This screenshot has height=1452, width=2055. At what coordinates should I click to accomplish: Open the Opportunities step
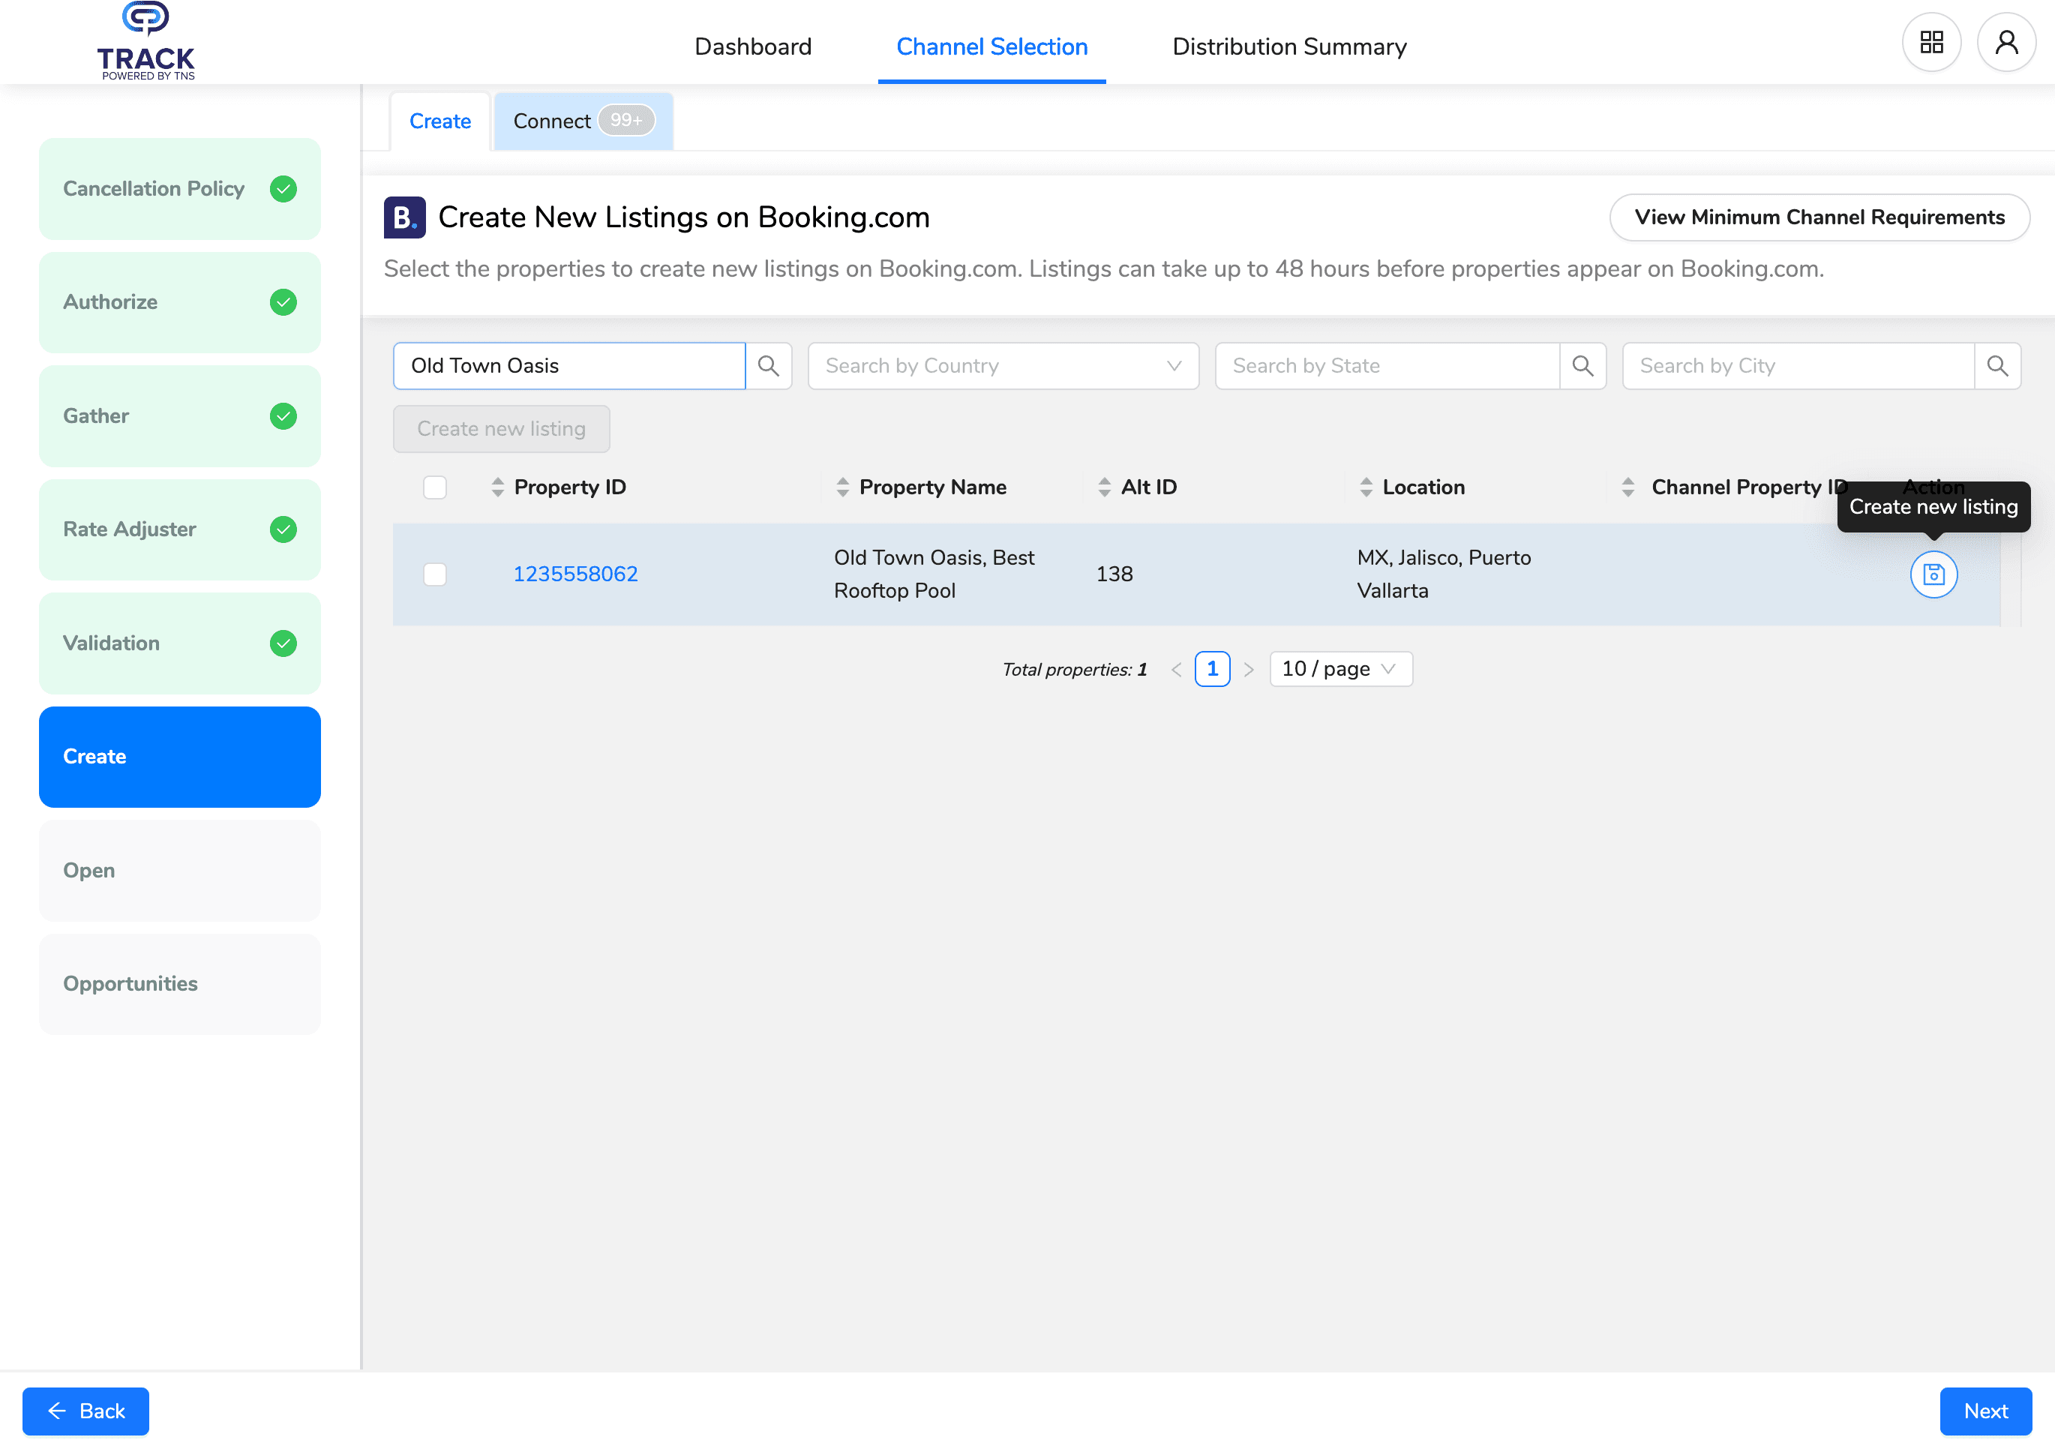tap(180, 985)
